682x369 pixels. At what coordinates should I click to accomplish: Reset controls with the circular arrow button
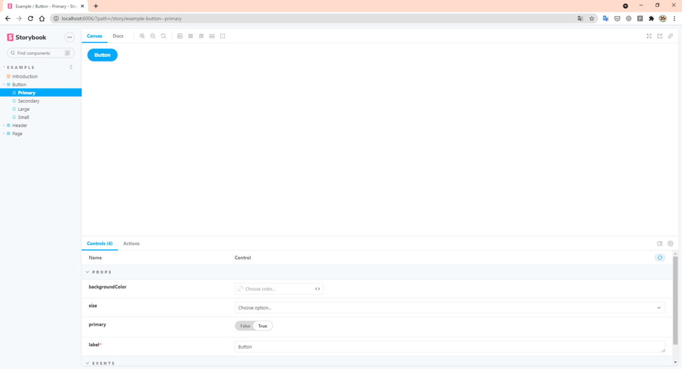click(660, 258)
